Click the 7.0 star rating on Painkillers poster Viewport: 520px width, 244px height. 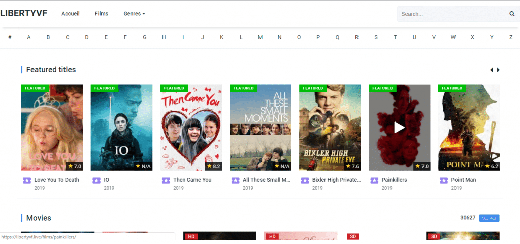[x=422, y=166]
